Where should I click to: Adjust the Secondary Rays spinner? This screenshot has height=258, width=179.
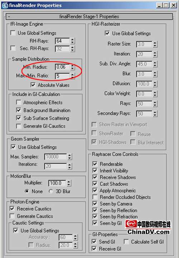(155, 113)
